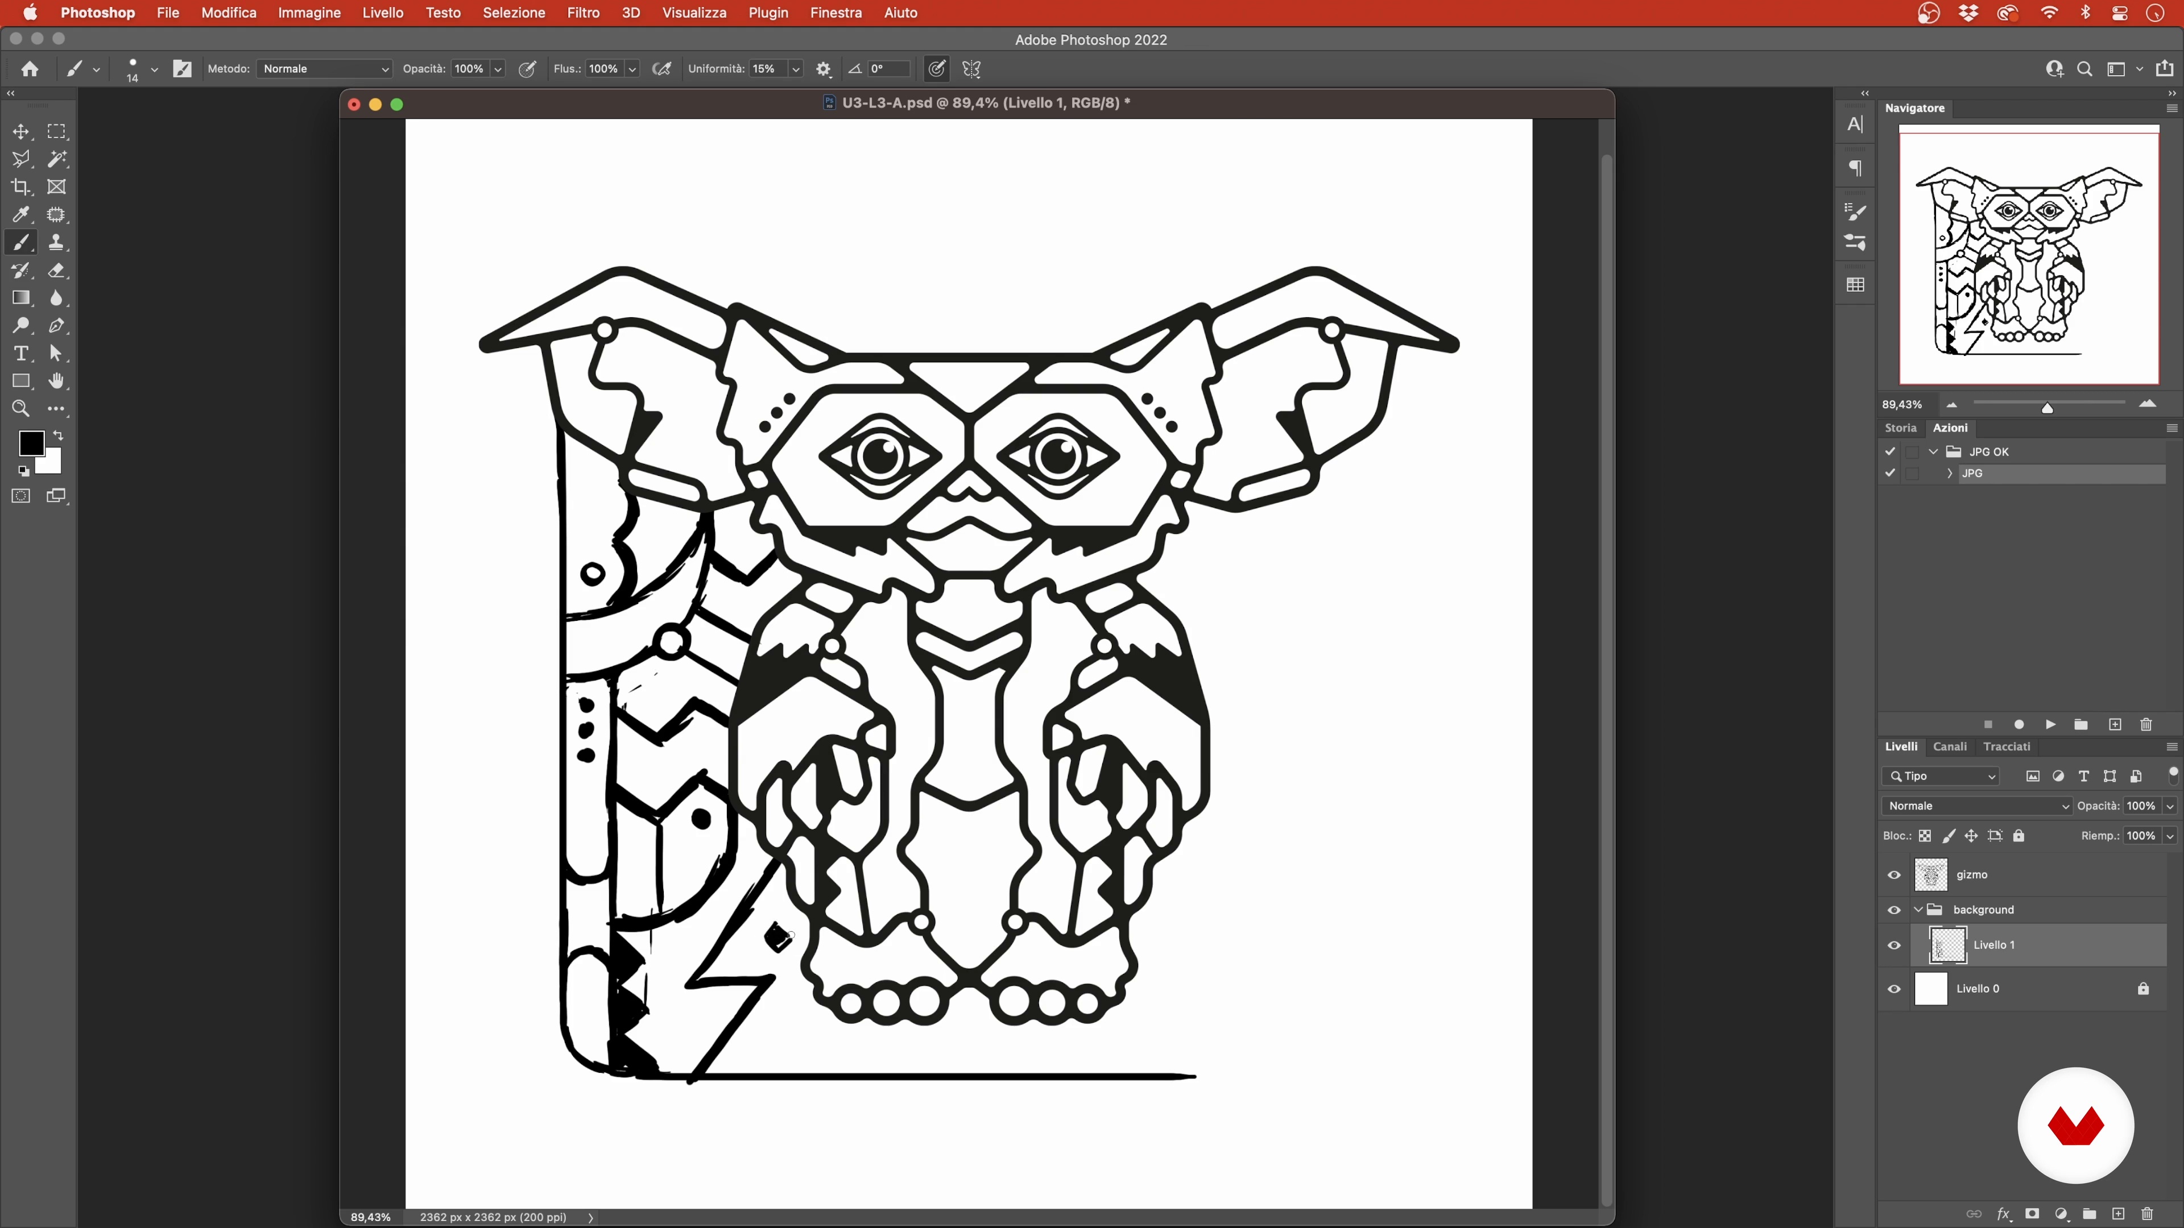Open the Flus. flow dropdown
2184x1228 pixels.
coord(632,69)
